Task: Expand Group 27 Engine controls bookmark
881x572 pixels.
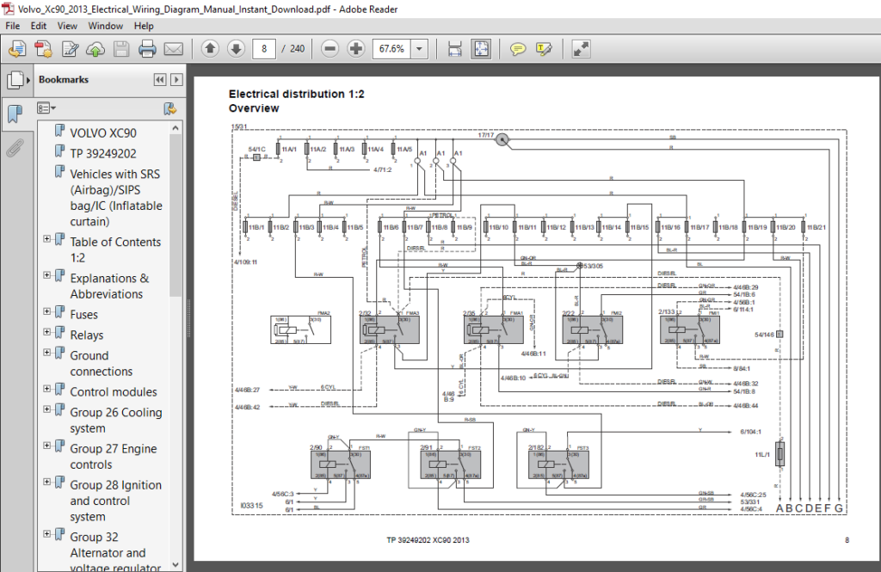Action: tap(47, 446)
